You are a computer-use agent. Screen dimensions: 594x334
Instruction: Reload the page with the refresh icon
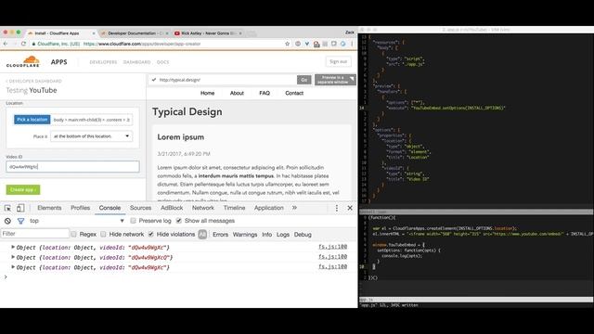23,44
